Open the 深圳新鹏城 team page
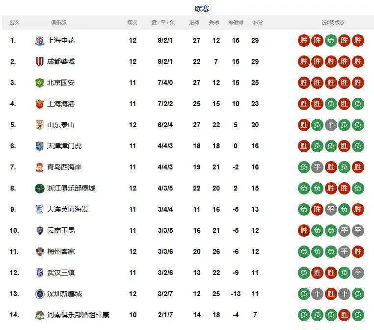 coord(64,294)
